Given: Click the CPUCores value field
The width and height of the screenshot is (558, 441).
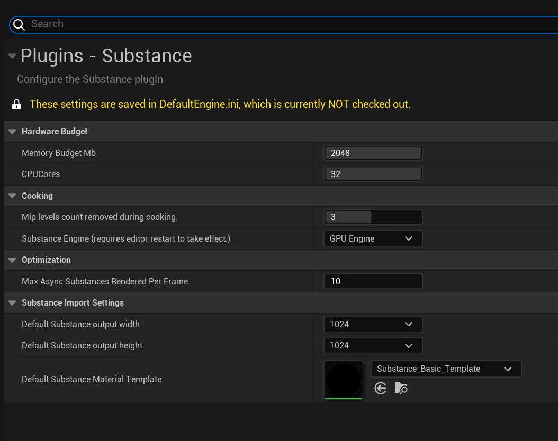Looking at the screenshot, I should click(373, 174).
